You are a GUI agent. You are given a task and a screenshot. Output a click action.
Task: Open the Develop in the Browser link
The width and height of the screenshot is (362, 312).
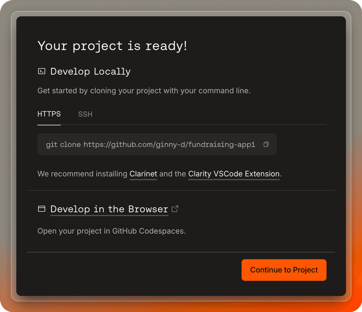109,209
